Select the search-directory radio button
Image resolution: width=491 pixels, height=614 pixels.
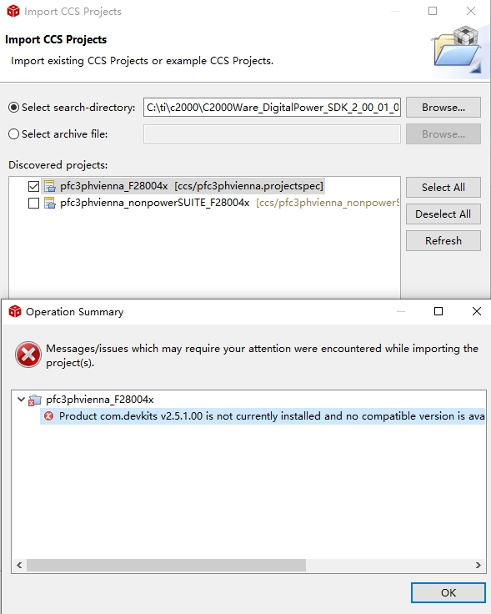[13, 108]
